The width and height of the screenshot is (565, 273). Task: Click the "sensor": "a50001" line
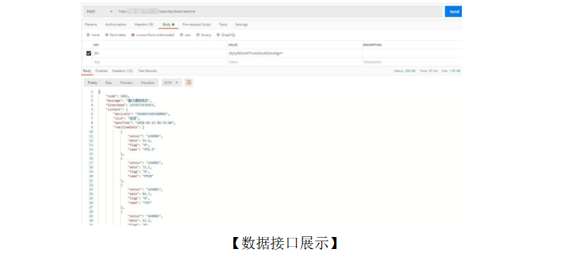point(145,216)
